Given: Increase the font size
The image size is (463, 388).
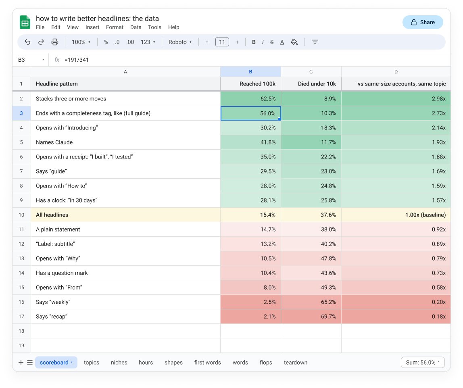Looking at the screenshot, I should point(237,42).
